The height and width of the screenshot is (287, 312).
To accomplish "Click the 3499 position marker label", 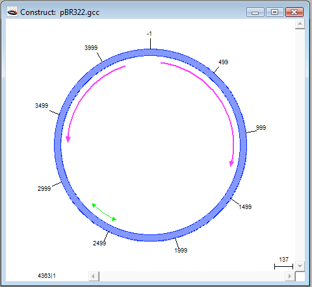I will point(42,106).
